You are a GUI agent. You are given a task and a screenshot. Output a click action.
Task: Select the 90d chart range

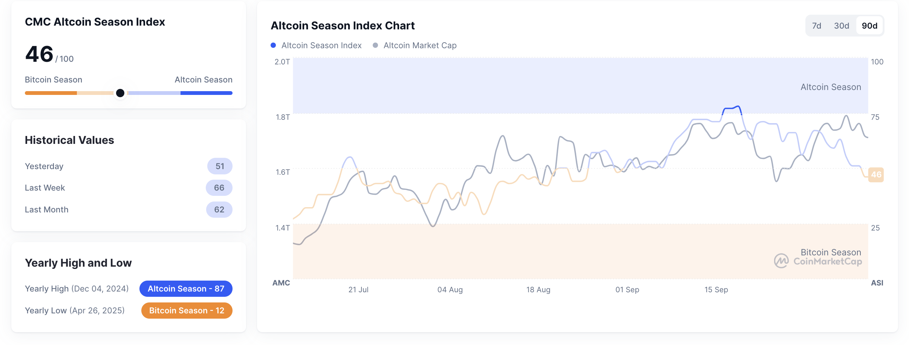[x=869, y=26]
